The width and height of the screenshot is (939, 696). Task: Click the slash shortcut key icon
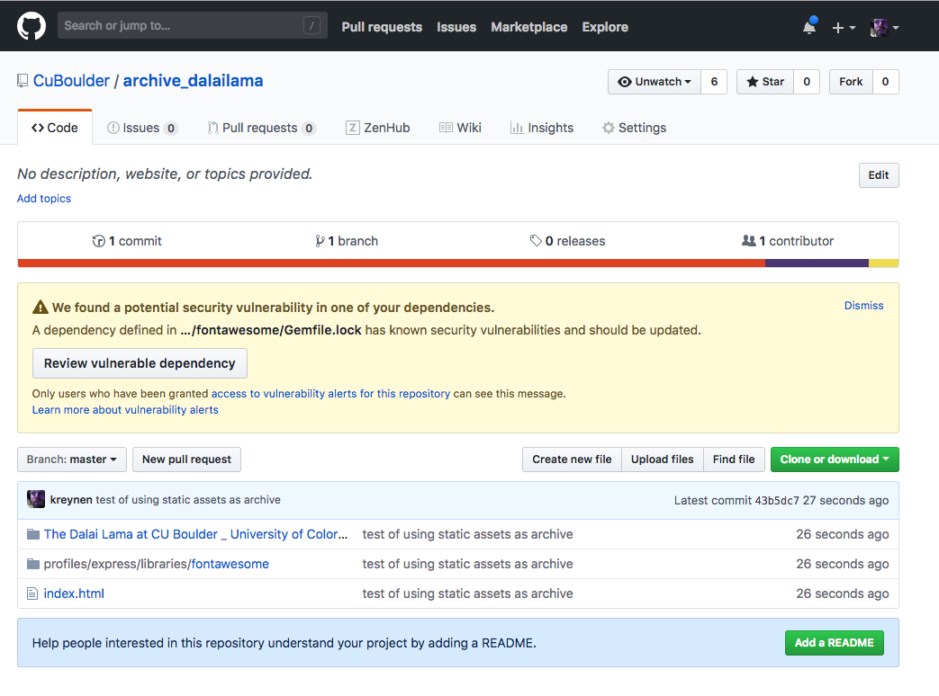pyautogui.click(x=311, y=26)
